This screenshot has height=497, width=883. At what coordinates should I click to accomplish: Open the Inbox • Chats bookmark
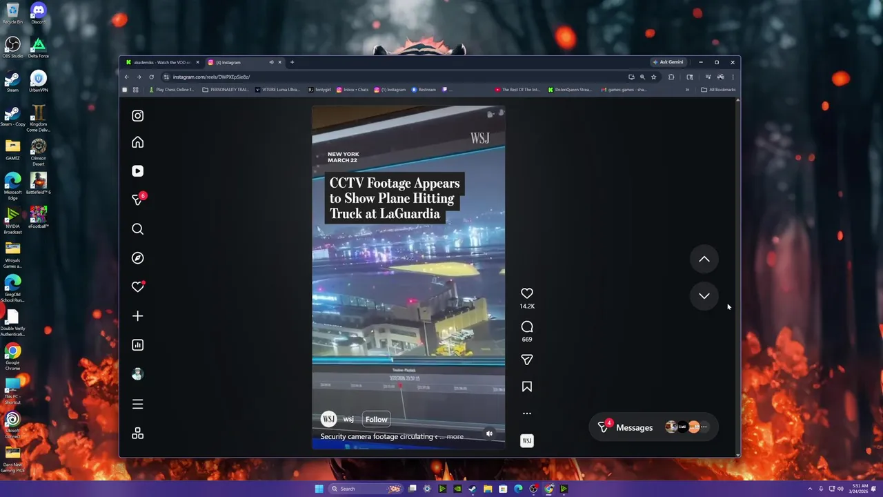point(352,90)
